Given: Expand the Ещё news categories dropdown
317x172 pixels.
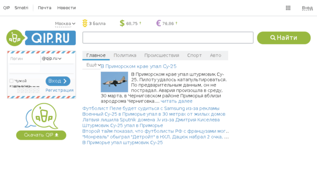Looking at the screenshot, I should (93, 65).
